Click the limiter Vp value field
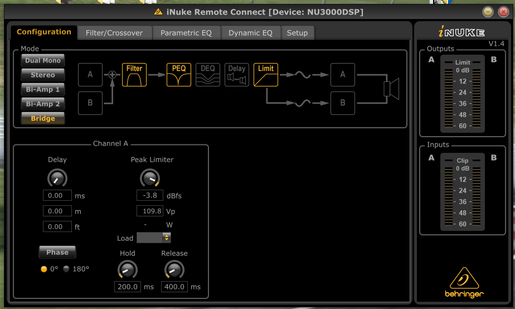The height and width of the screenshot is (309, 515). pyautogui.click(x=150, y=211)
